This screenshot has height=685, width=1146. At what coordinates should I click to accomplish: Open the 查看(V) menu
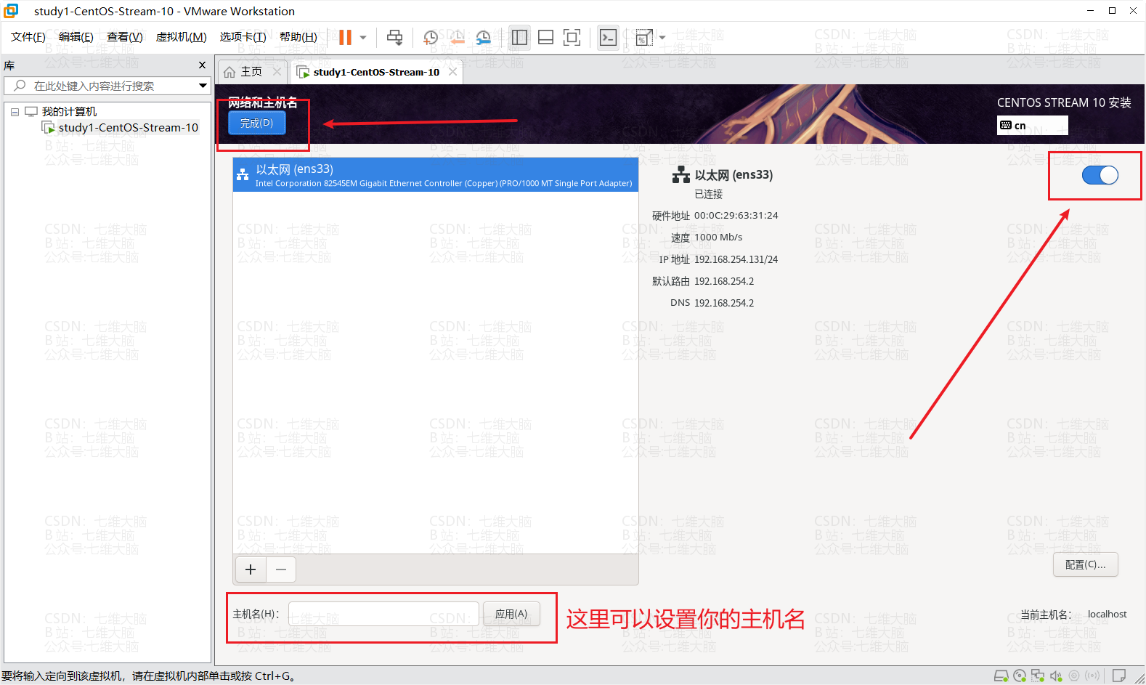click(124, 37)
